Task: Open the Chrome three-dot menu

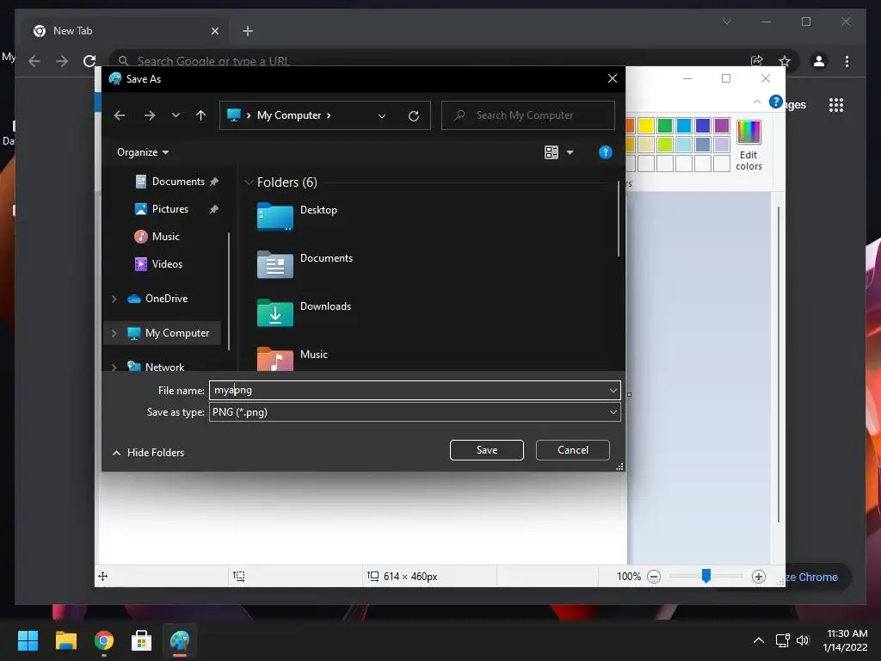Action: pyautogui.click(x=847, y=61)
